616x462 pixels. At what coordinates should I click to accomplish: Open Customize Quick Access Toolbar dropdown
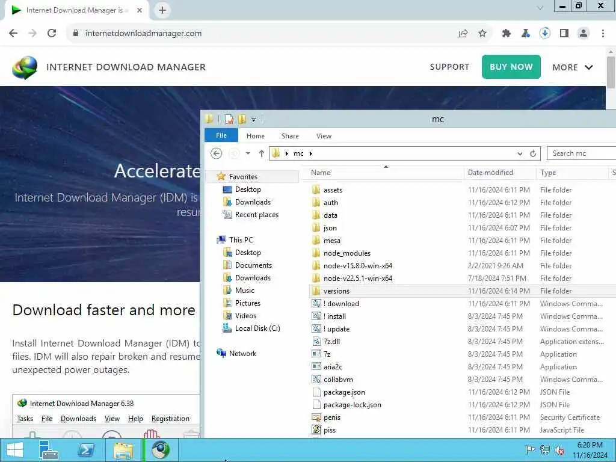[x=253, y=120]
